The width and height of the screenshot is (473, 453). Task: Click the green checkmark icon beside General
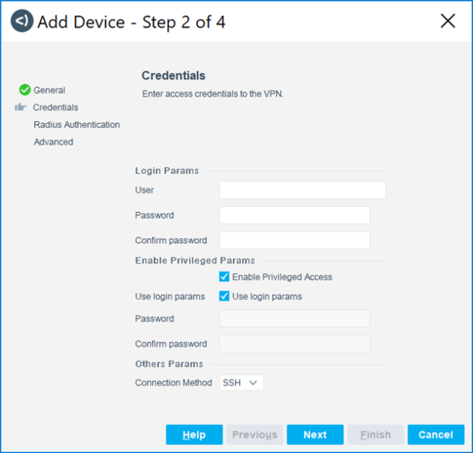pos(25,90)
